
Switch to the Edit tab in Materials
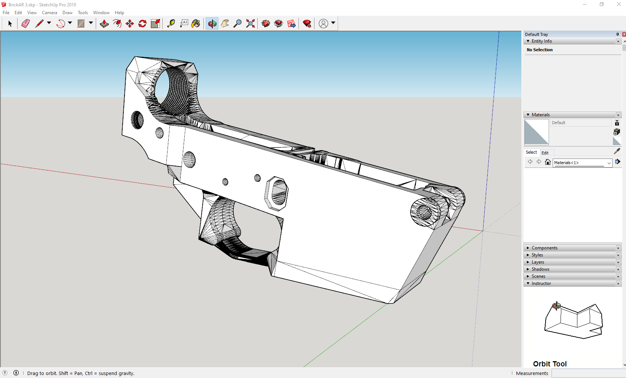tap(545, 153)
